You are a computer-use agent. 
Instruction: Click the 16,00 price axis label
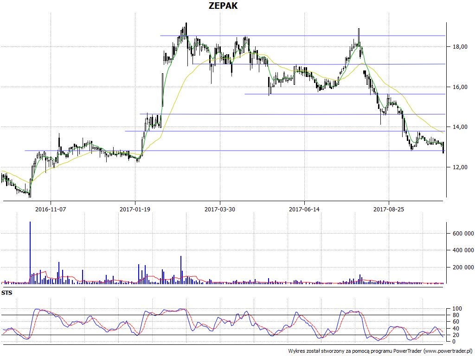point(460,87)
